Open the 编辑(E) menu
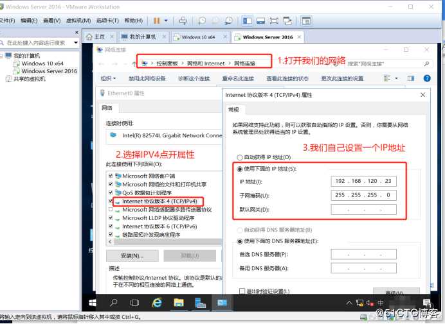This screenshot has height=324, width=445. [29, 21]
